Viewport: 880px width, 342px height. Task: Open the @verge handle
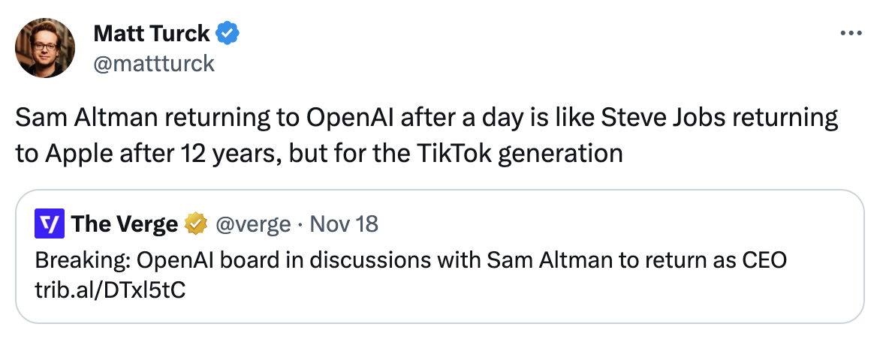tap(253, 223)
